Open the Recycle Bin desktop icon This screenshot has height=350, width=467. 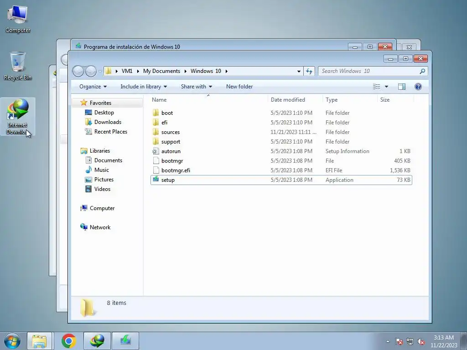click(x=18, y=66)
